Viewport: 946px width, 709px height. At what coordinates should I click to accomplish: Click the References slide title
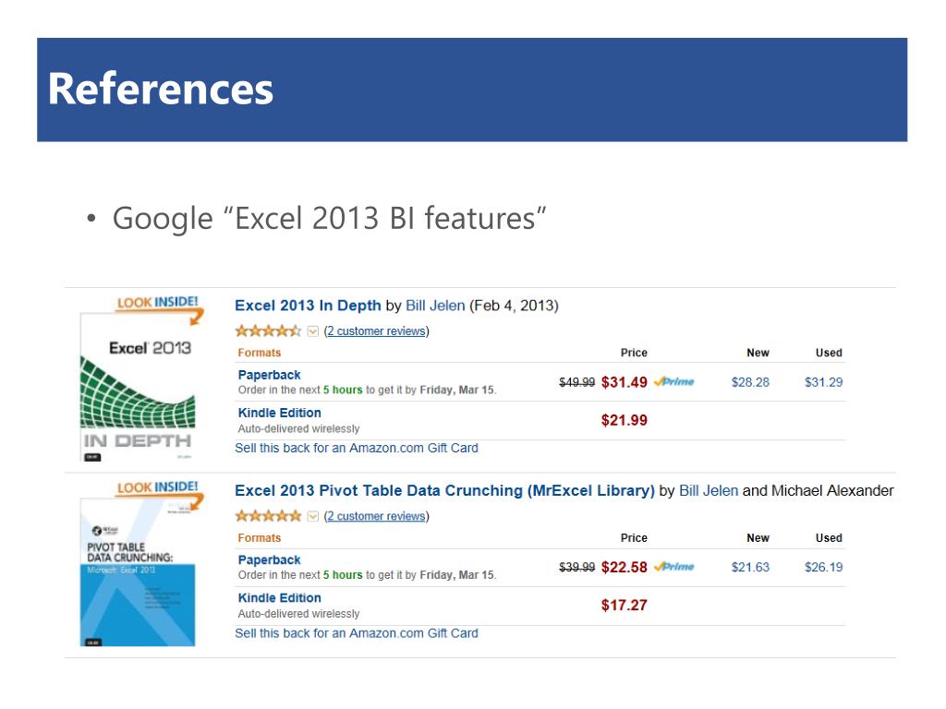point(161,90)
